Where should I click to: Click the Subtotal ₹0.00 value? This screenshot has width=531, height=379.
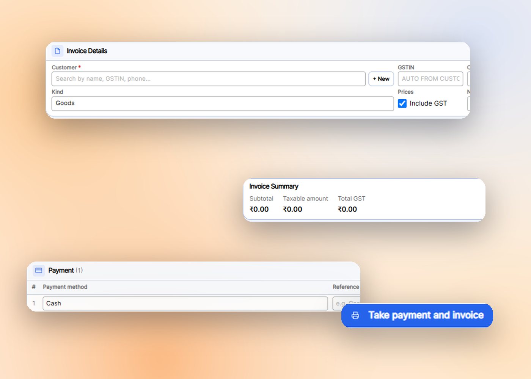(x=259, y=209)
